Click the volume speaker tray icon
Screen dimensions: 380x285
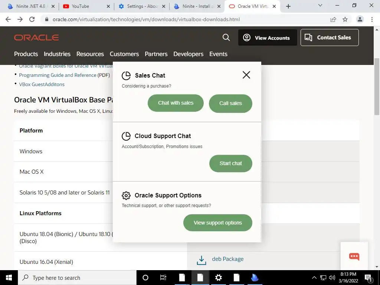[x=332, y=278]
